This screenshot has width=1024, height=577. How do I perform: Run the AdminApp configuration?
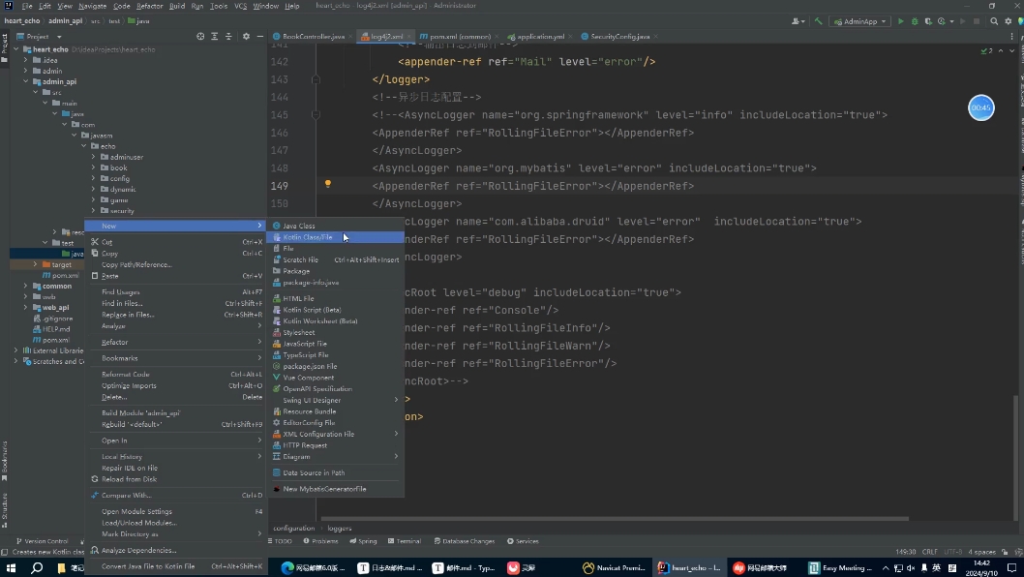point(900,21)
